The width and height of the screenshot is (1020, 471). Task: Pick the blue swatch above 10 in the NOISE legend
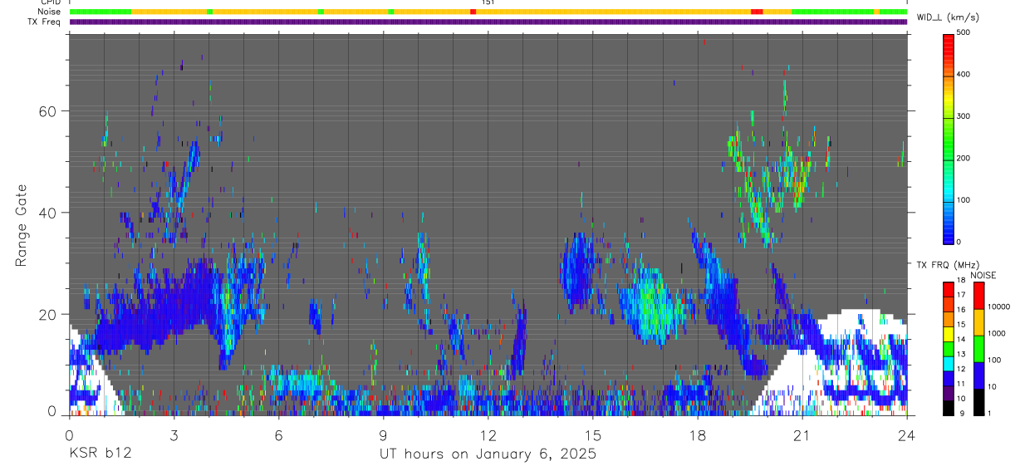coord(979,375)
